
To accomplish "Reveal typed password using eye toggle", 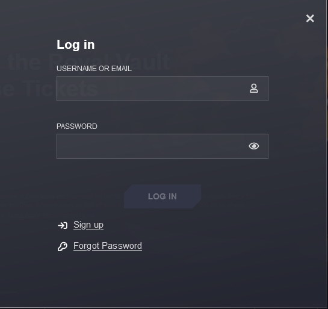I will (x=254, y=146).
